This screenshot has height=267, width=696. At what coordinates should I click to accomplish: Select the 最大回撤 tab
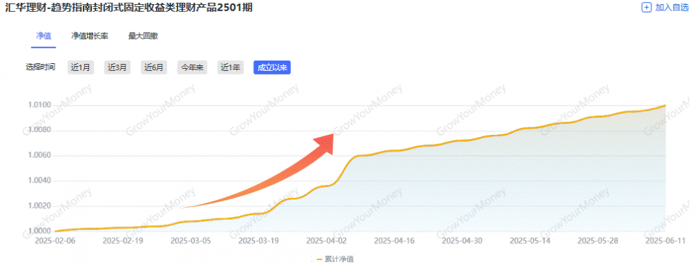pos(143,36)
